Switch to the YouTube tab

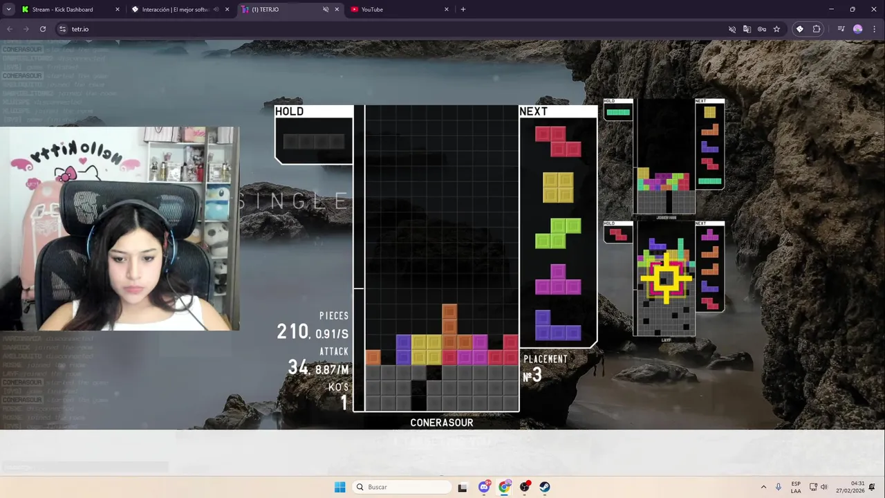pos(400,10)
